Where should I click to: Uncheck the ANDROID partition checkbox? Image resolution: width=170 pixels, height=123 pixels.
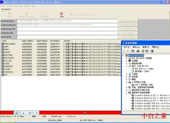coord(3,66)
